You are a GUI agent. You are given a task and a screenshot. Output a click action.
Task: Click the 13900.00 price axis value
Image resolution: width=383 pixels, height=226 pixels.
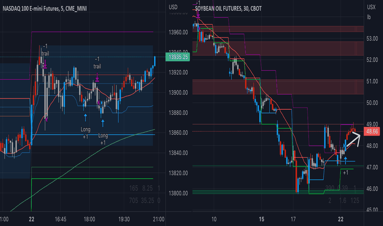[x=178, y=92]
